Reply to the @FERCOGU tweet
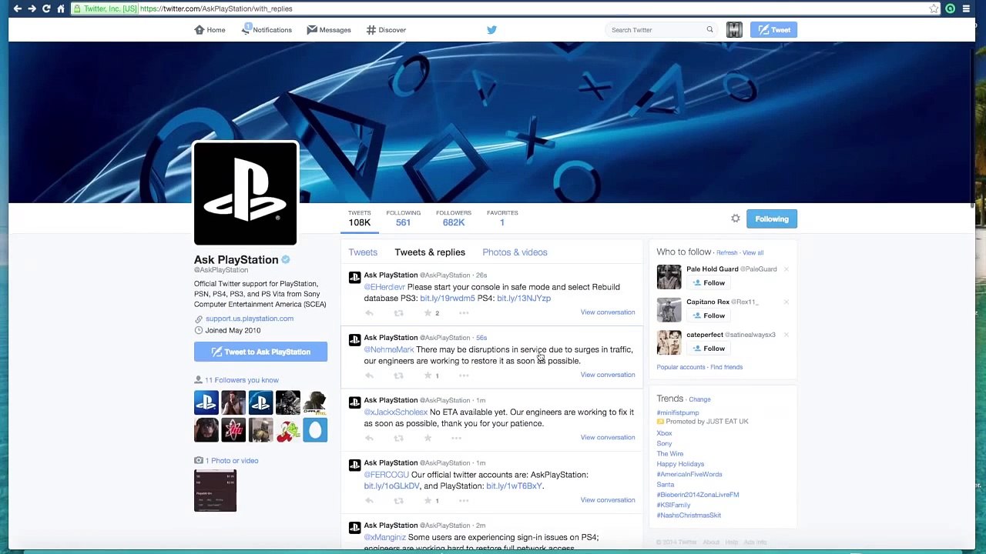 click(369, 501)
